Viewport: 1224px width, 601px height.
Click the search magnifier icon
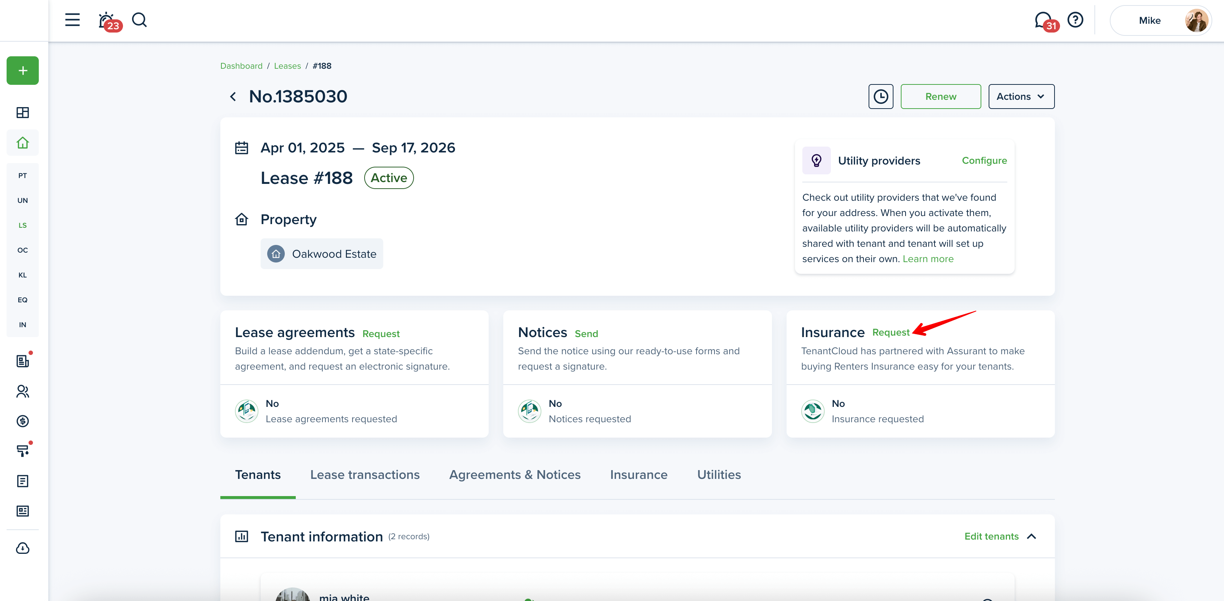[139, 20]
